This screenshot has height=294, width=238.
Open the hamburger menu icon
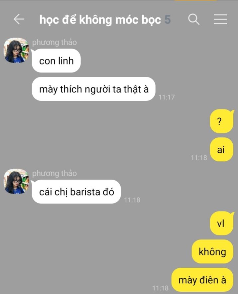[x=220, y=19]
